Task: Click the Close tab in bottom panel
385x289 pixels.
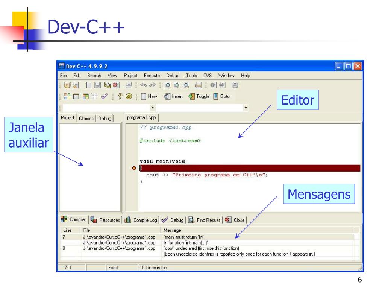Action: click(235, 220)
